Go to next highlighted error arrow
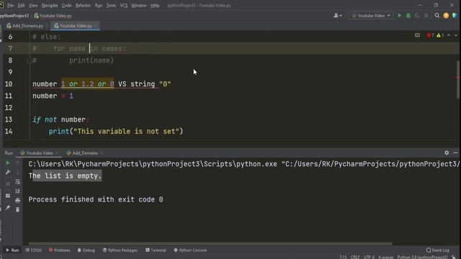Screen dimensions: 461x259 [x=456, y=35]
